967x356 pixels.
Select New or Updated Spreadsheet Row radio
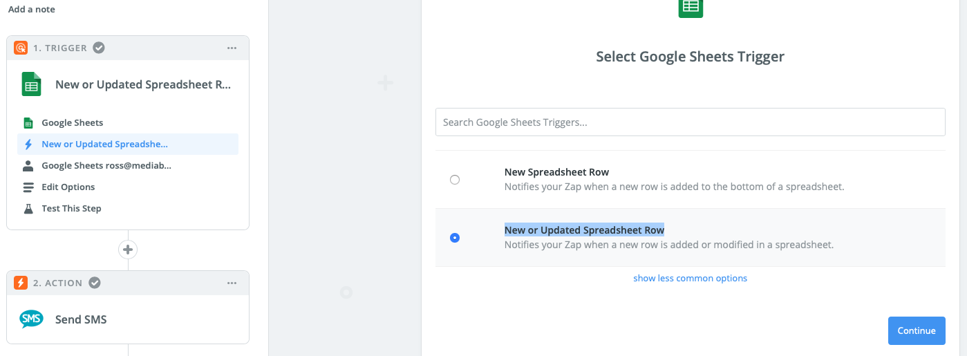pyautogui.click(x=455, y=238)
